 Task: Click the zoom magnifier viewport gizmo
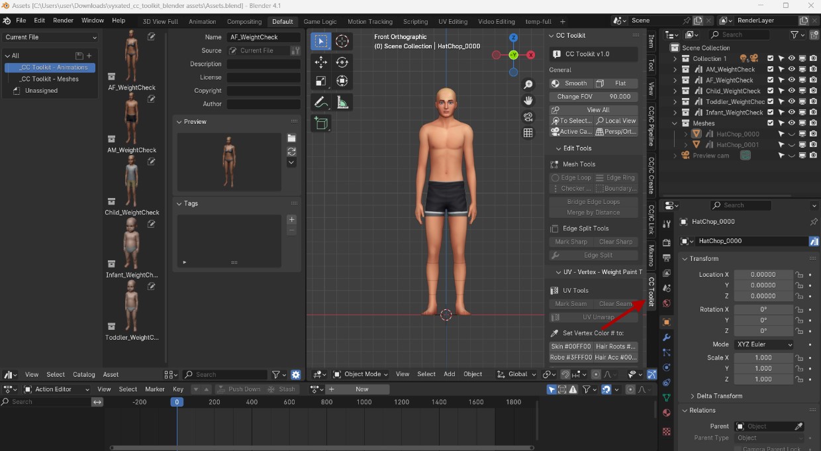528,85
